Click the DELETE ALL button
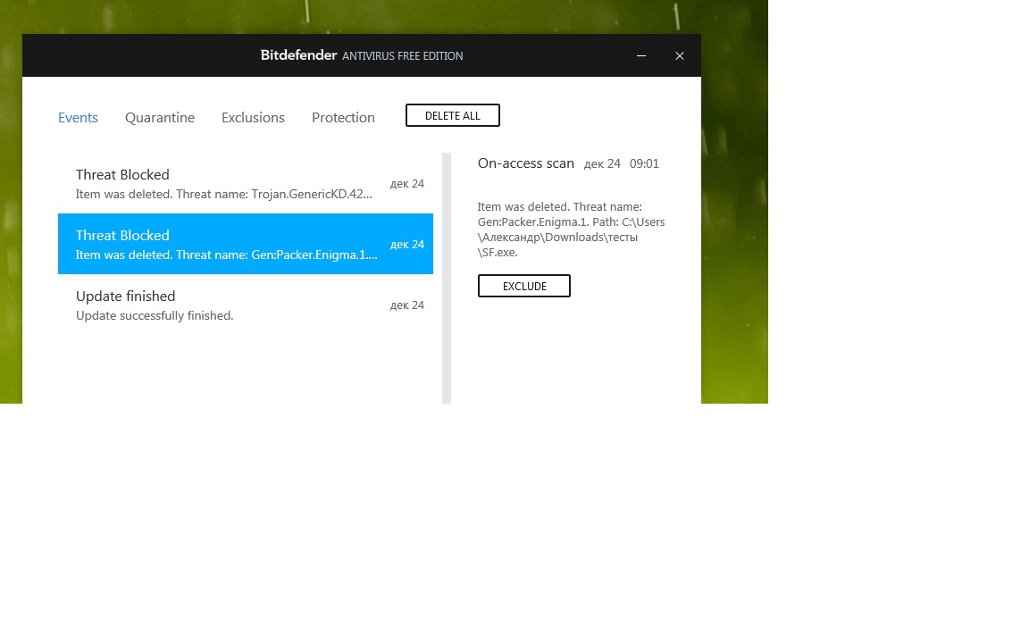Viewport: 1029px width, 643px height. pos(453,115)
